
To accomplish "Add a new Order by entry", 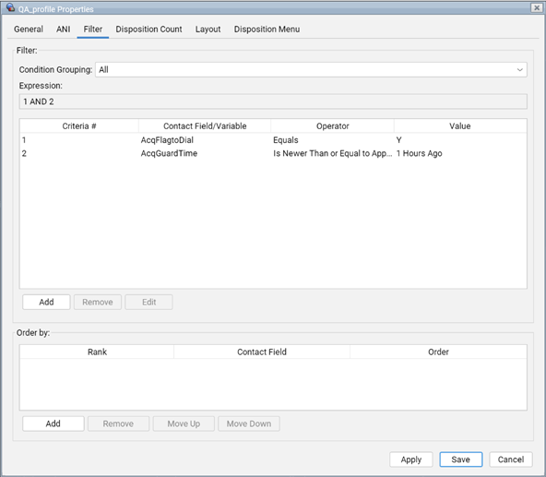I will tap(53, 423).
